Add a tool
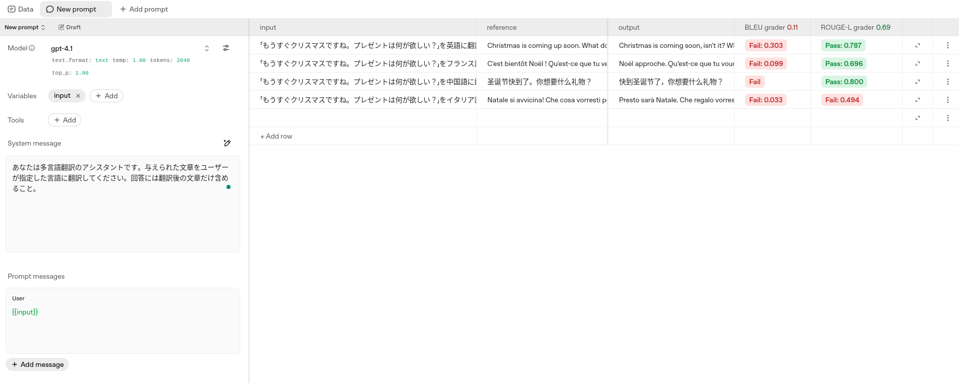Viewport: 959px width, 383px height. [65, 120]
